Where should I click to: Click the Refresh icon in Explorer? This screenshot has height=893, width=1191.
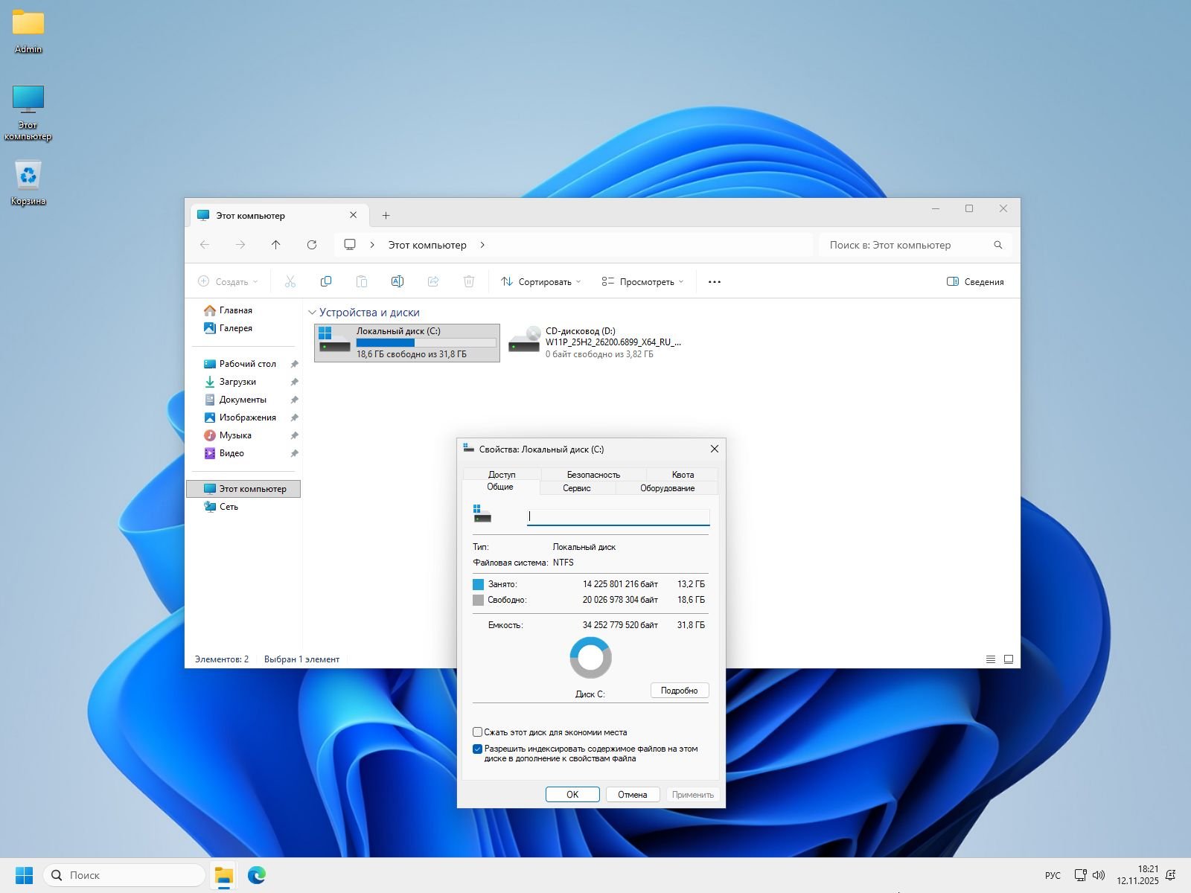click(x=312, y=245)
